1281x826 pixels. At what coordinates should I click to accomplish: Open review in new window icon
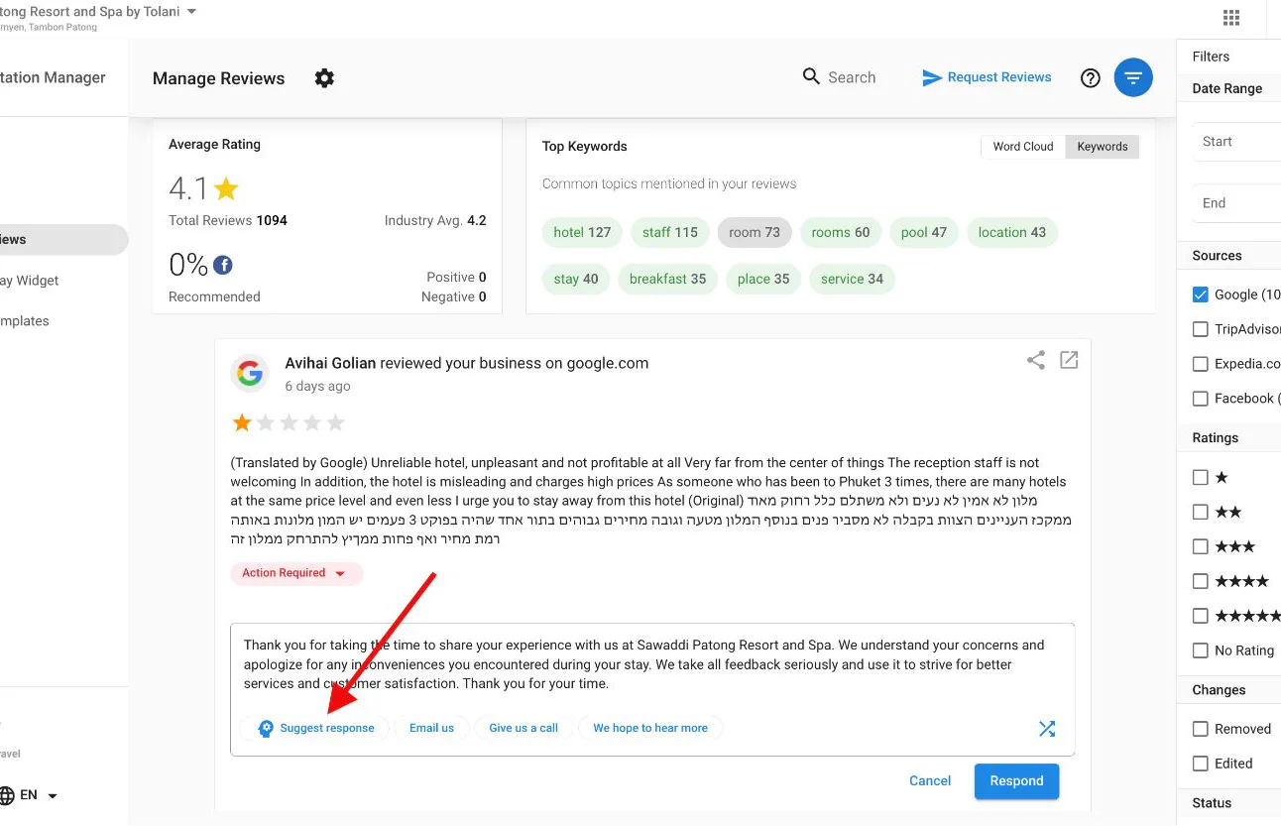(x=1069, y=360)
